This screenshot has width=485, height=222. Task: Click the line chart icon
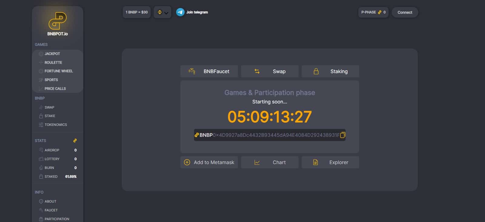(257, 163)
